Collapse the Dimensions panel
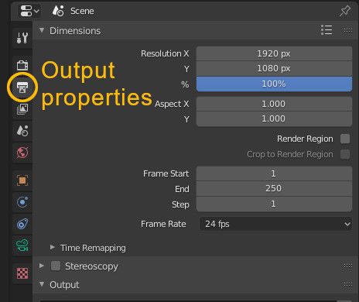The image size is (359, 302). coord(42,30)
